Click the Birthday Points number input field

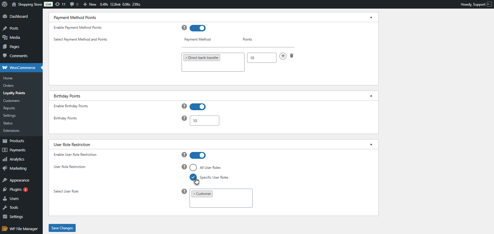pyautogui.click(x=204, y=121)
